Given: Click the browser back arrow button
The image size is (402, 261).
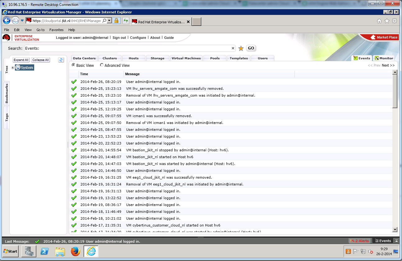Looking at the screenshot, I should coord(7,21).
